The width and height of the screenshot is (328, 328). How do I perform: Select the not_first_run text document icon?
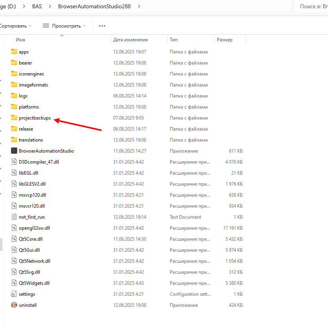14,217
